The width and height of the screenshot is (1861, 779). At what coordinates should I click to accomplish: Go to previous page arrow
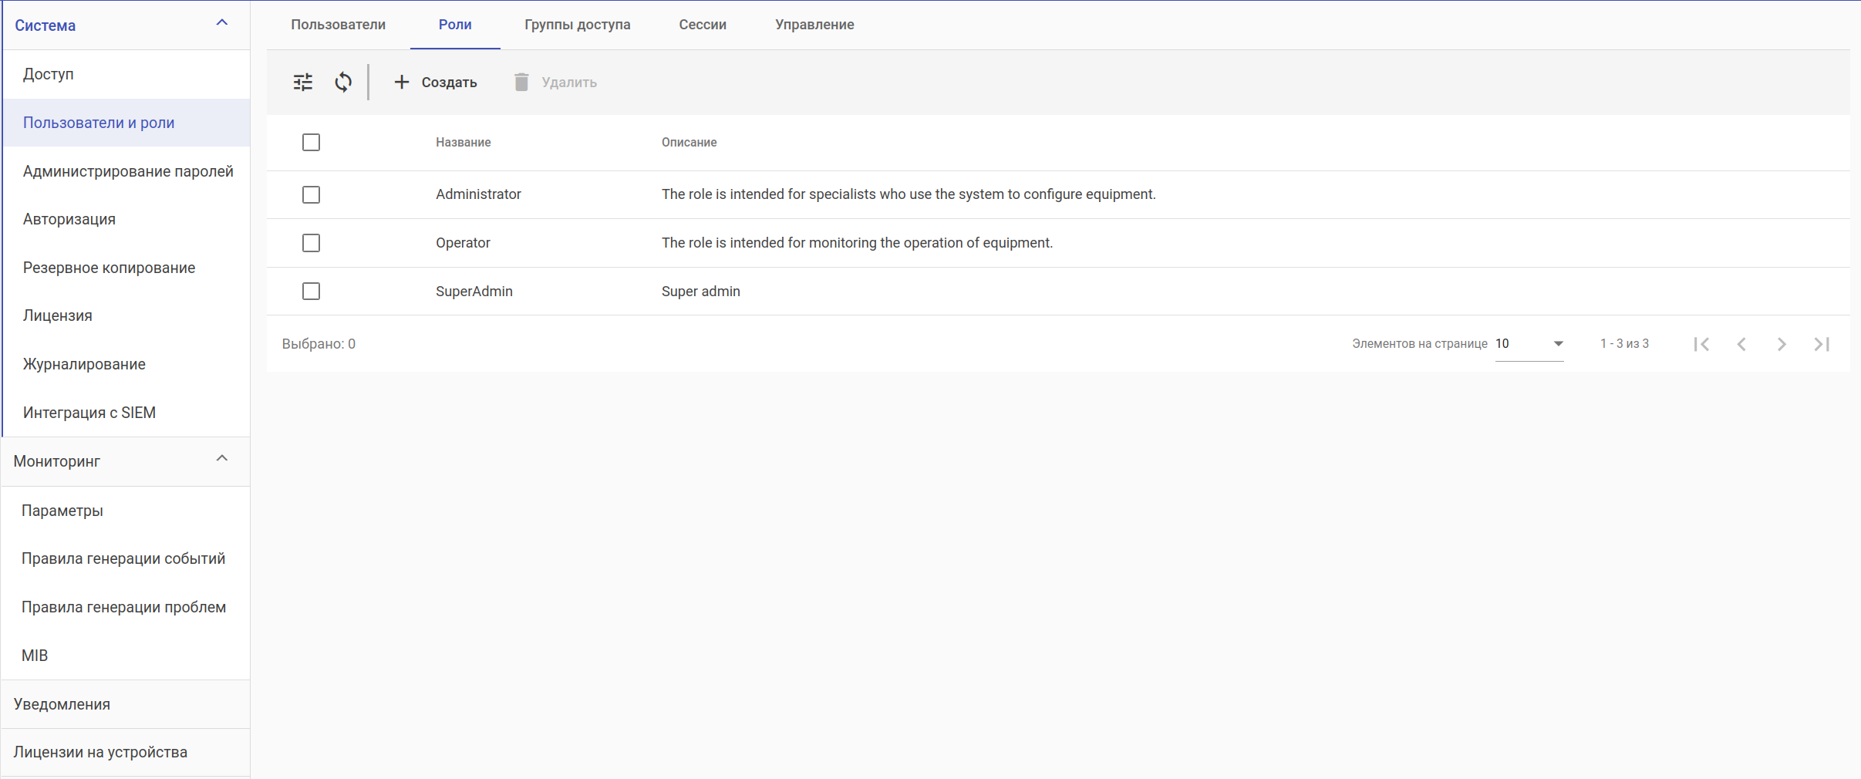[1741, 344]
